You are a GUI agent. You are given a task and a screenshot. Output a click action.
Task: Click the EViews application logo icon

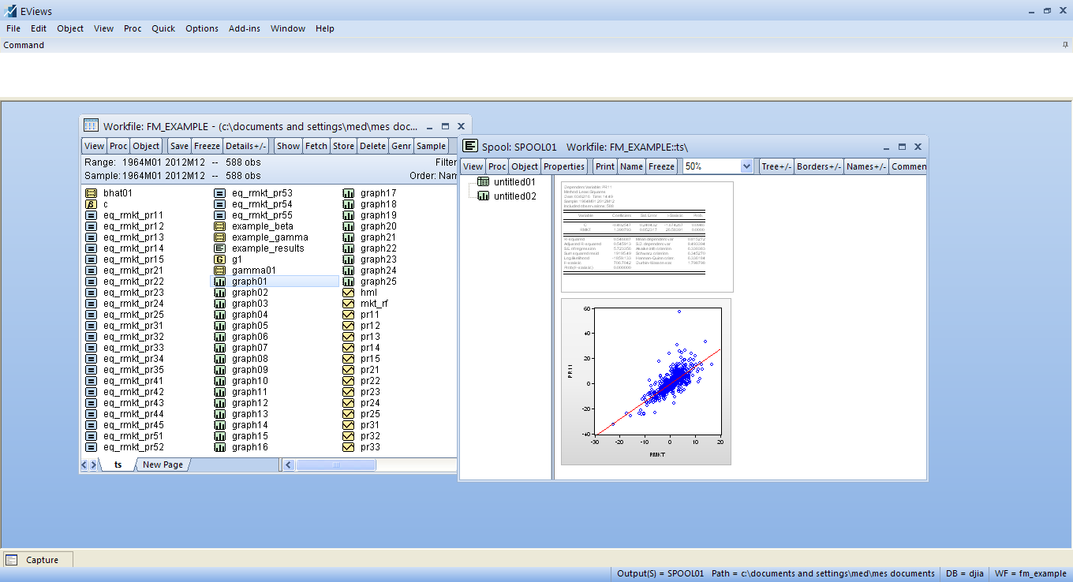pyautogui.click(x=10, y=10)
